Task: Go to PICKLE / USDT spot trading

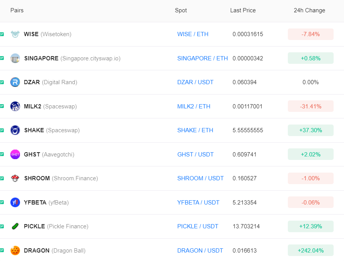Action: coord(198,226)
